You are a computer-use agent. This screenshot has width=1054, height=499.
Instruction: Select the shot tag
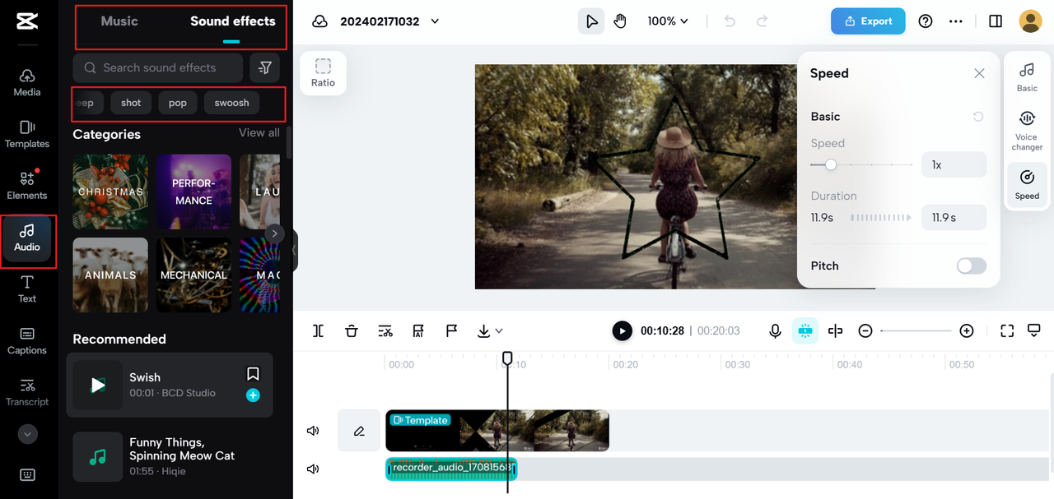tap(131, 103)
